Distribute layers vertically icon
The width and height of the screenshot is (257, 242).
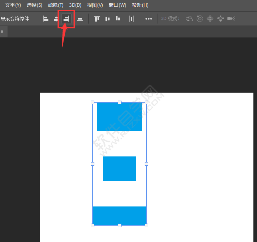click(x=80, y=19)
